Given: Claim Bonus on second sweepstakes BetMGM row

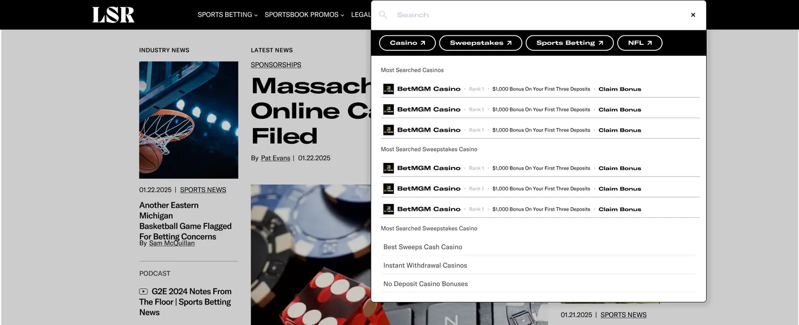Looking at the screenshot, I should point(620,189).
